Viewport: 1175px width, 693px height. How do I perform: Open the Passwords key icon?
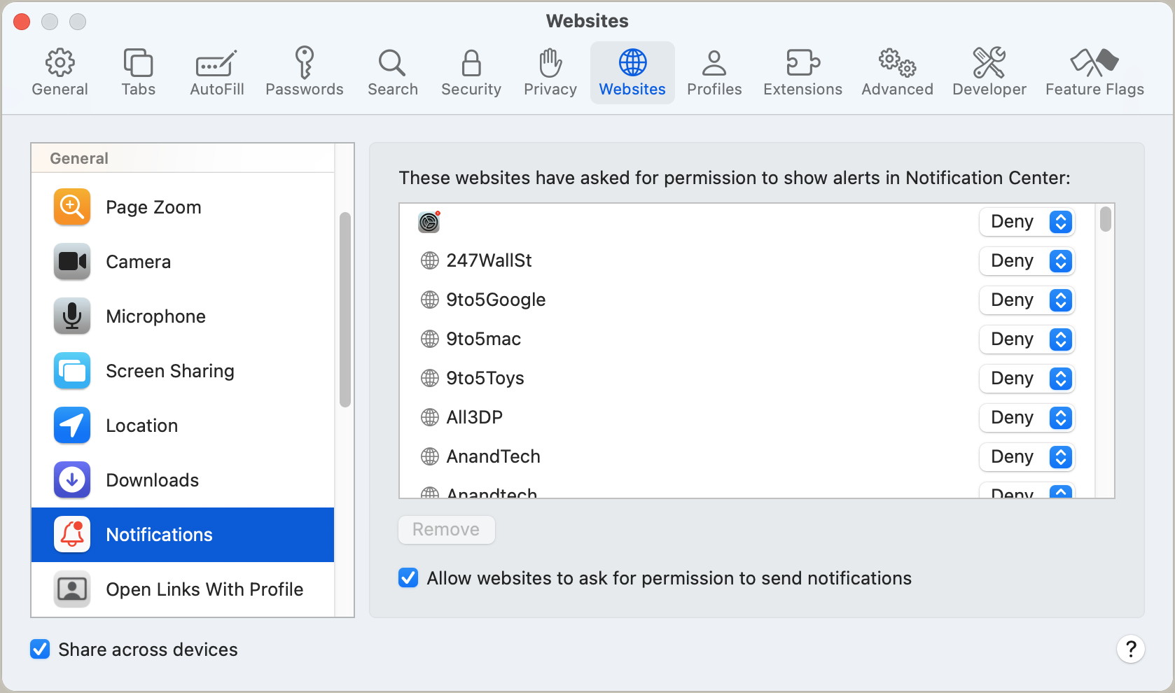point(305,63)
